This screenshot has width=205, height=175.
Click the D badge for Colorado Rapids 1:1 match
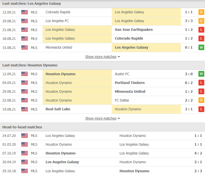coord(201,12)
